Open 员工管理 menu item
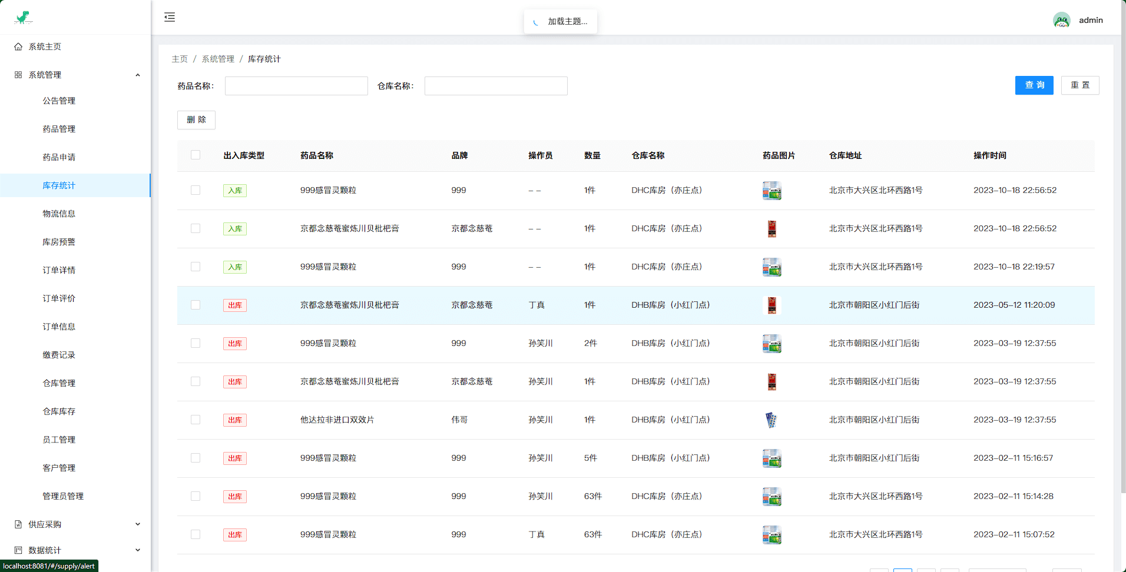 point(75,440)
